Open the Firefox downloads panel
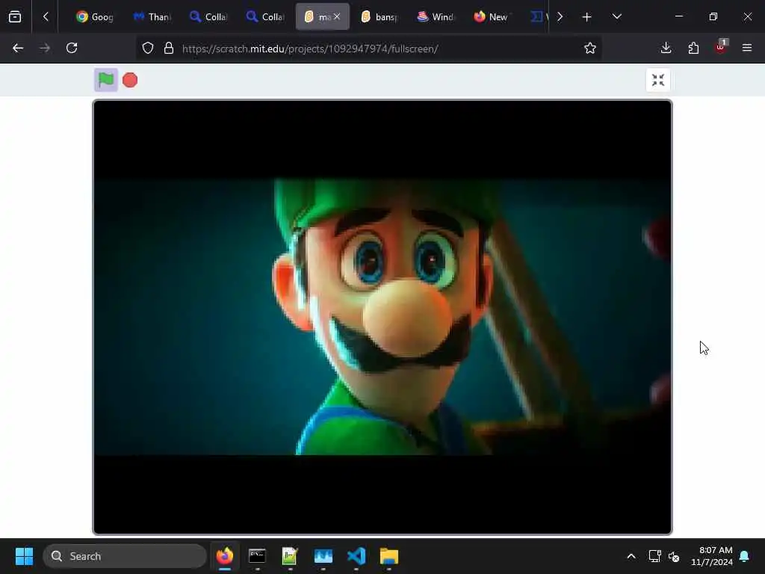Screen dimensions: 765x574 pyautogui.click(x=666, y=48)
